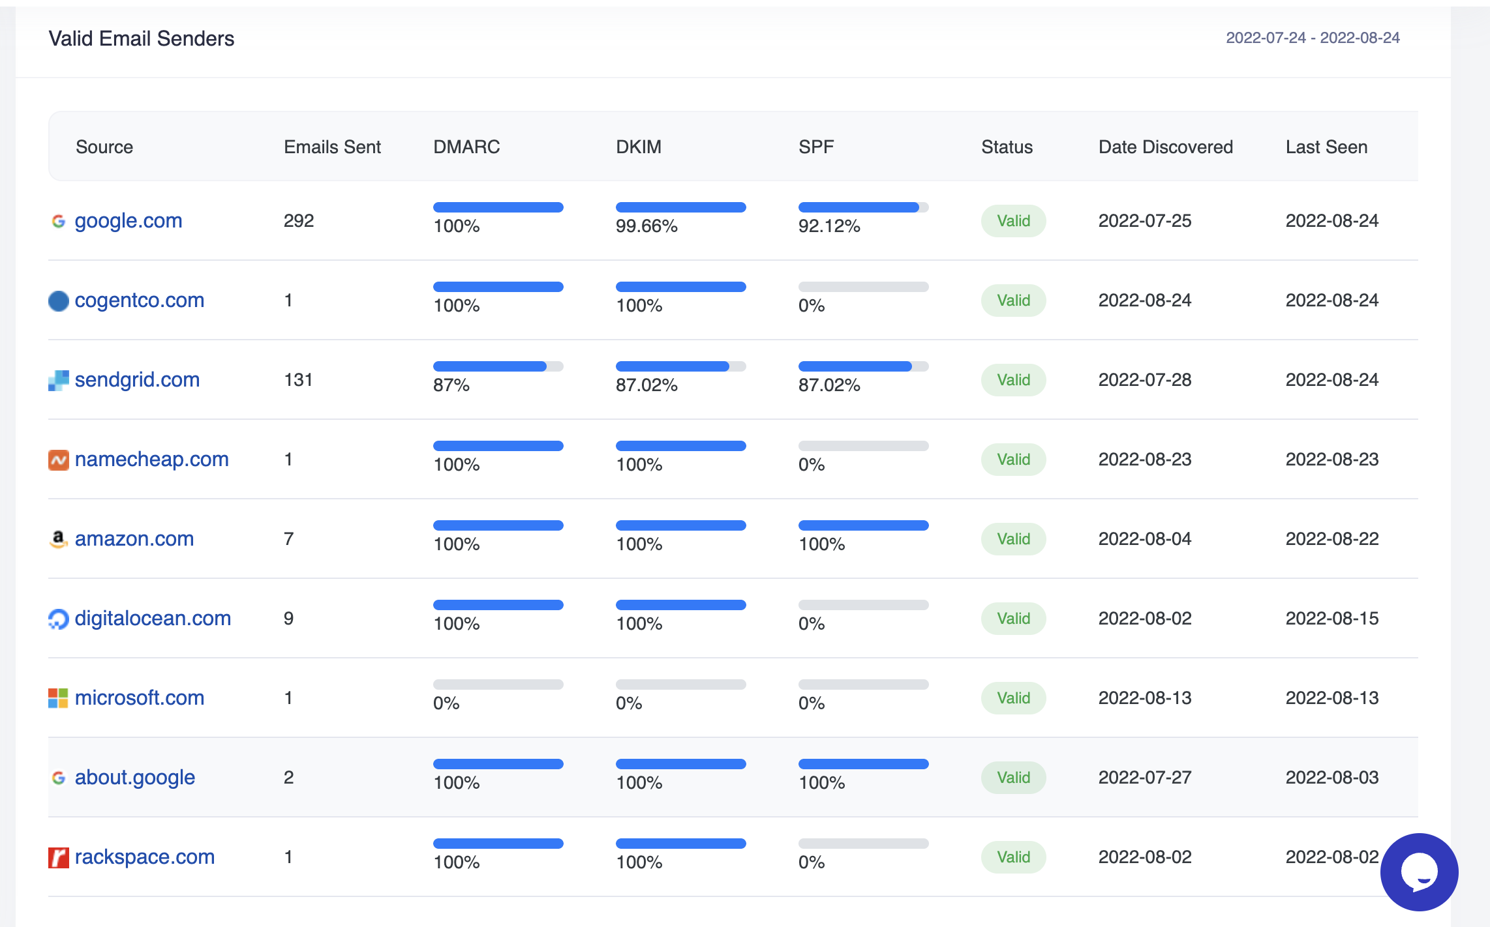The height and width of the screenshot is (927, 1490).
Task: Click the Valid badge for microsoft.com
Action: [x=1013, y=698]
